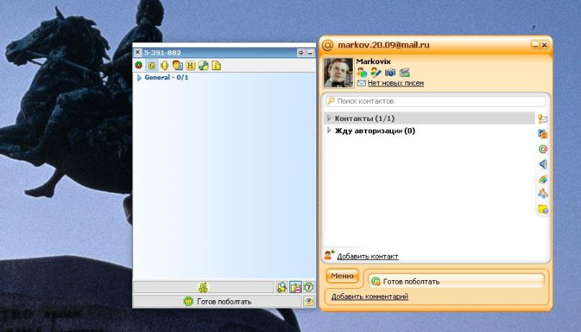Click the contact search magnifier icon at bottom
The image size is (581, 332).
click(282, 287)
